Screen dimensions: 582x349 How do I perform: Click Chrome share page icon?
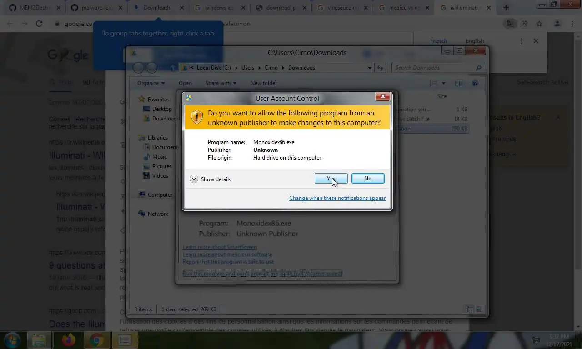[x=524, y=24]
